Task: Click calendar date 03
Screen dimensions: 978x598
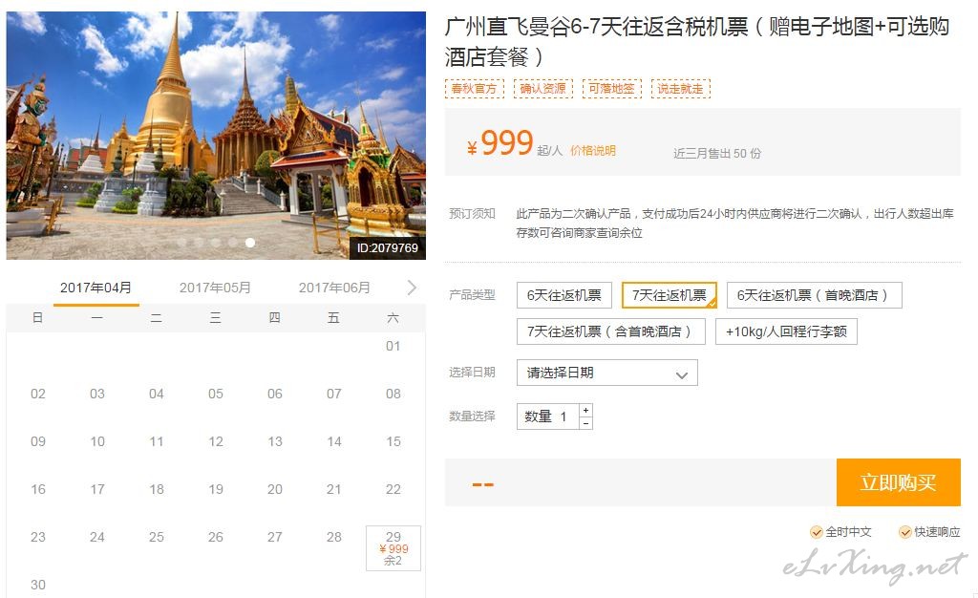Action: (x=97, y=395)
